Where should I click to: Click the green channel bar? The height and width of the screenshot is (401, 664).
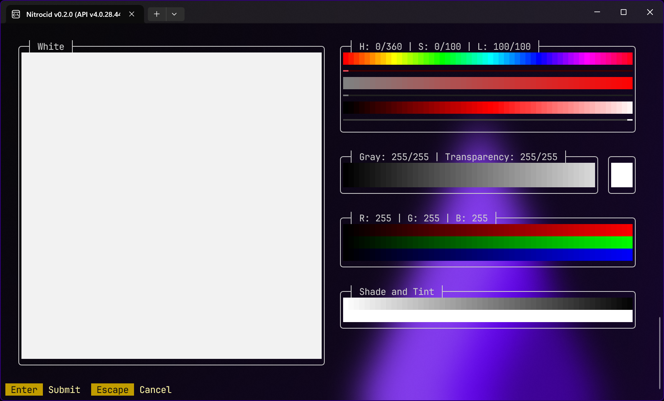point(487,242)
